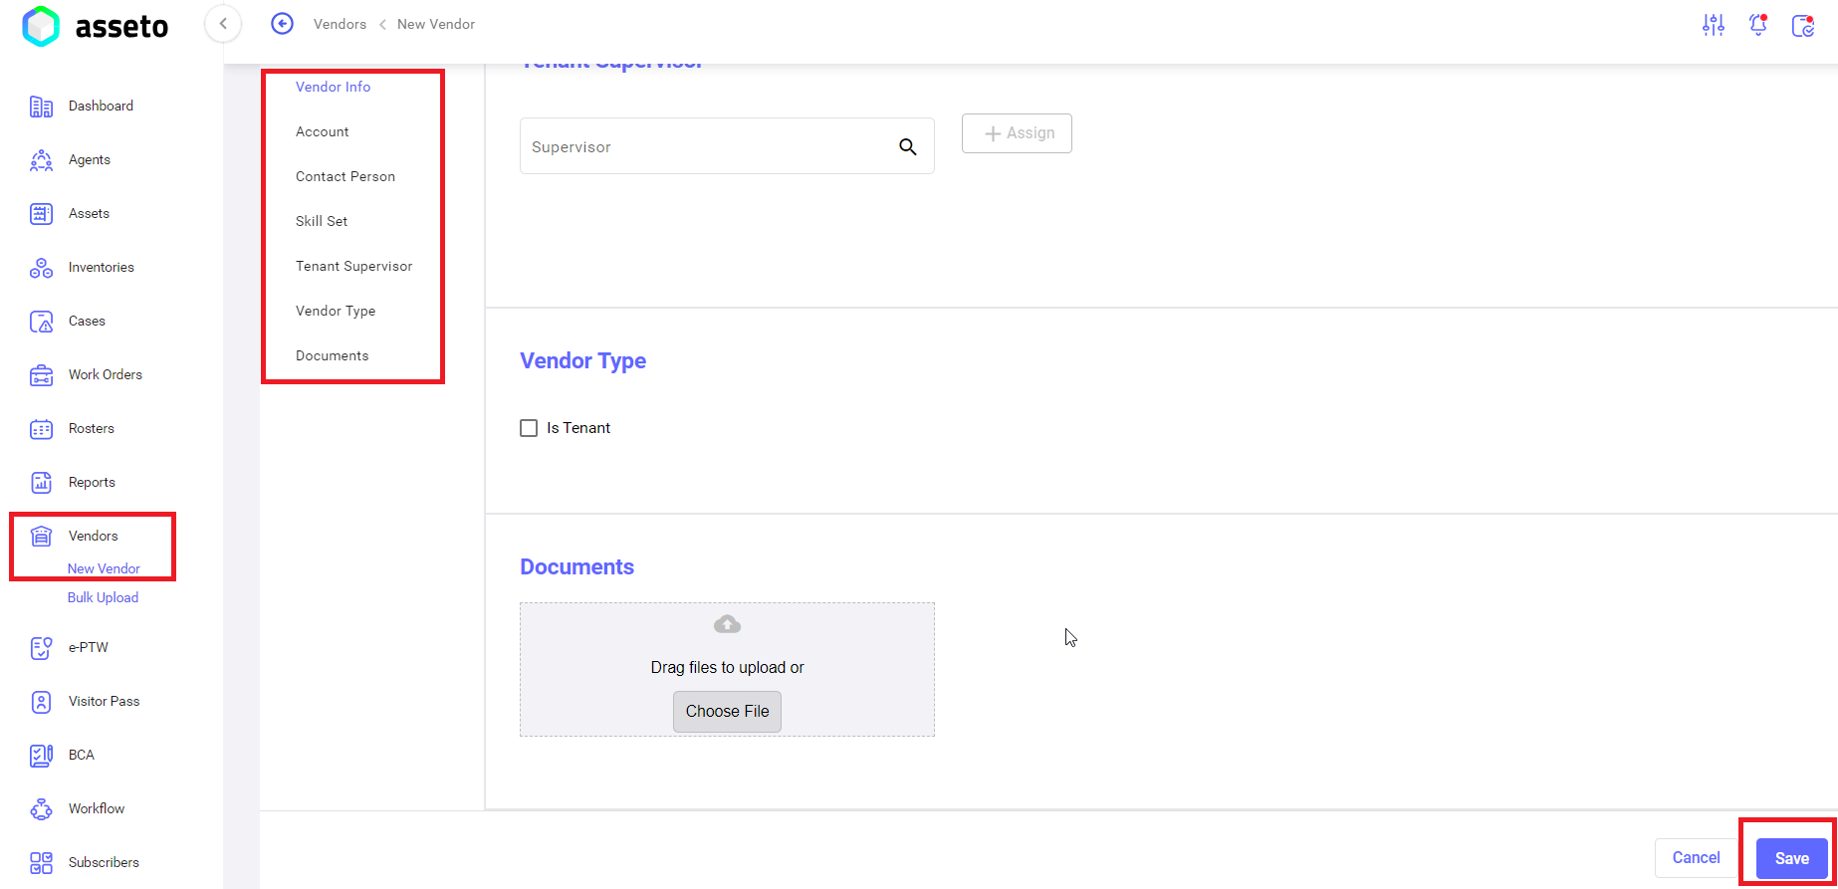Screen dimensions: 1838x889
Task: Click the back arrow circle icon
Action: point(282,24)
